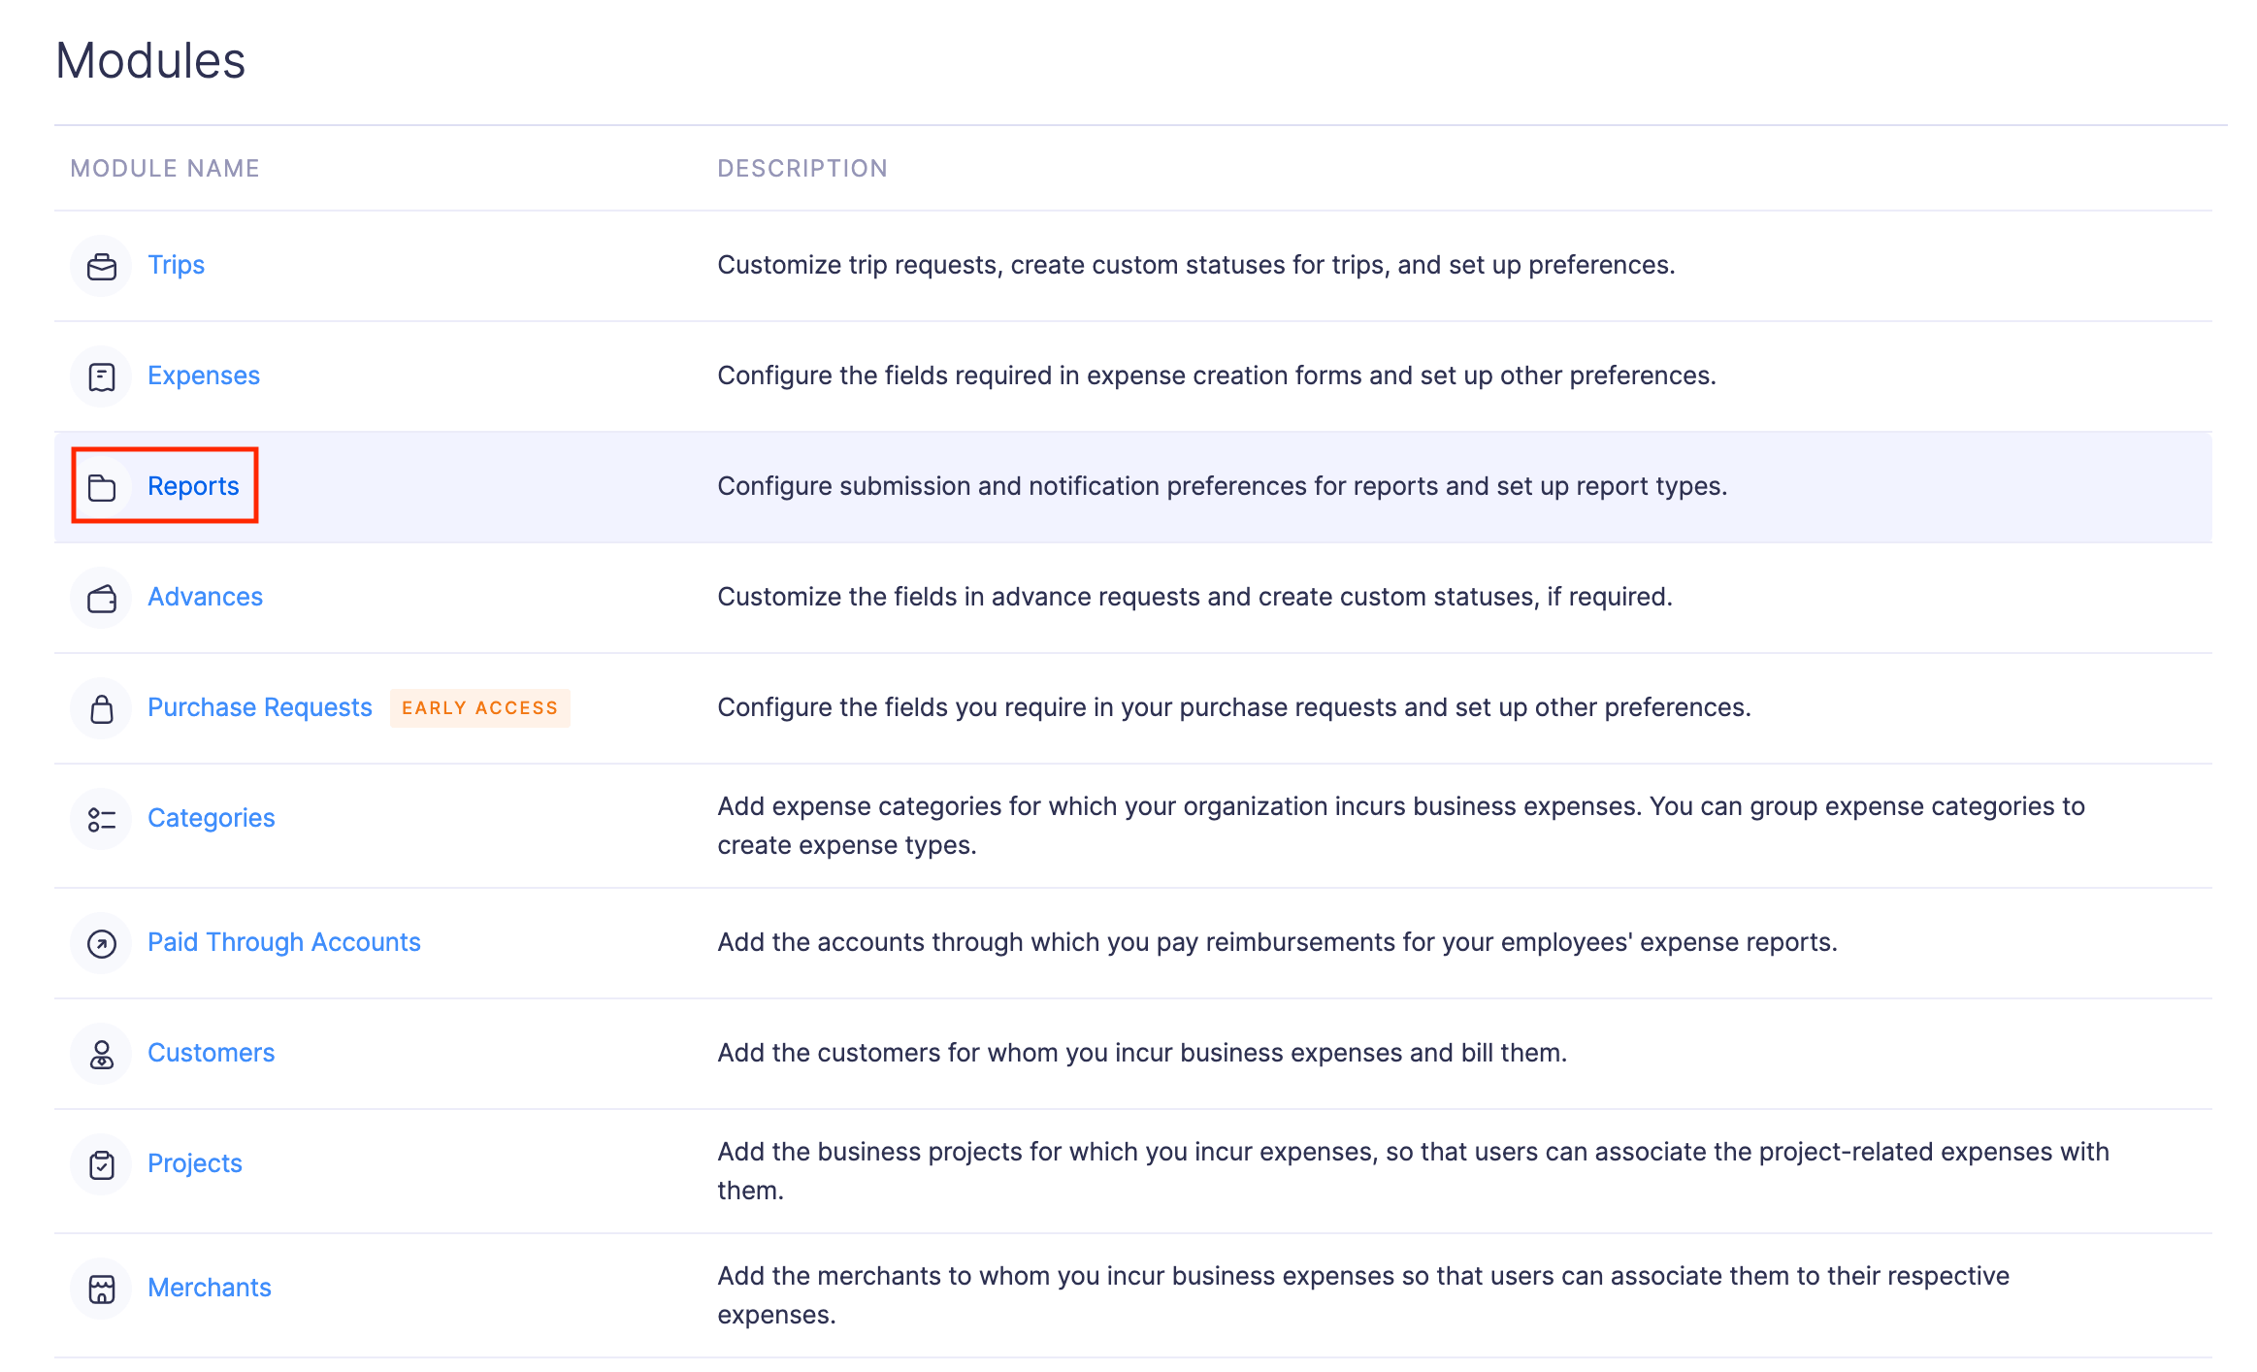The height and width of the screenshot is (1372, 2257).
Task: Click the EARLY ACCESS badge
Action: [x=480, y=708]
